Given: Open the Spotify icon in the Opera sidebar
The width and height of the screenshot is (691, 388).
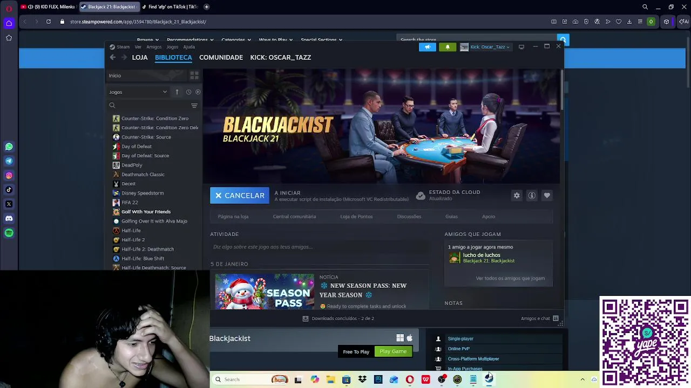Looking at the screenshot, I should (9, 233).
